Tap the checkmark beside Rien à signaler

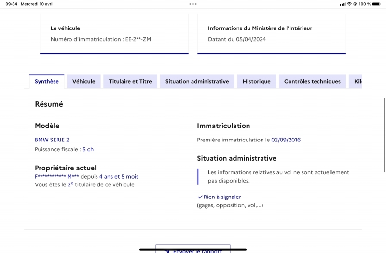click(x=200, y=197)
